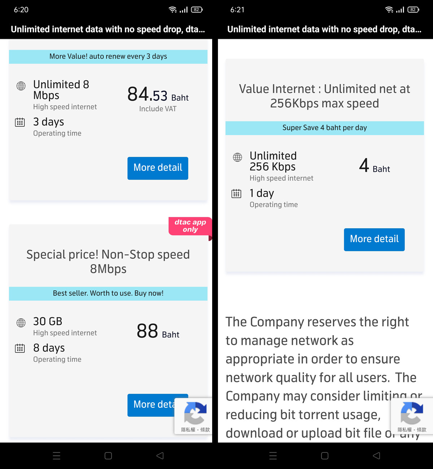Open More detail for 84.53 Baht package

158,168
